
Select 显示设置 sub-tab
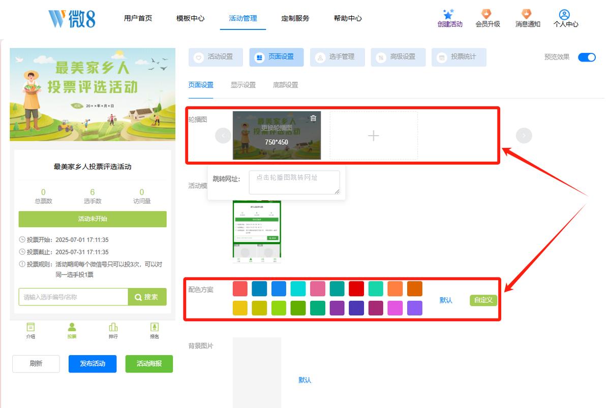click(x=243, y=85)
